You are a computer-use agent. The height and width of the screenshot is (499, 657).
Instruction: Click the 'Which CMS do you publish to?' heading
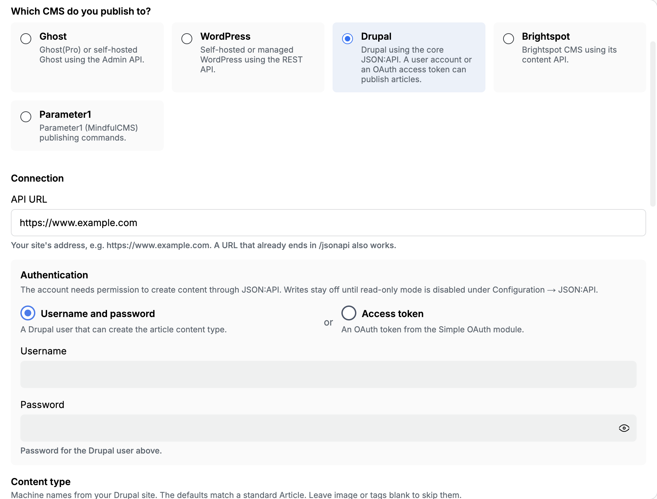click(x=81, y=11)
